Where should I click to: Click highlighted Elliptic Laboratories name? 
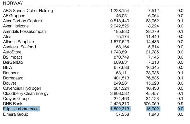point(21,109)
